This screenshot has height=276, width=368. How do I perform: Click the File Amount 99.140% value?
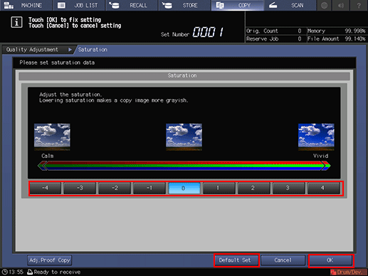pos(355,38)
